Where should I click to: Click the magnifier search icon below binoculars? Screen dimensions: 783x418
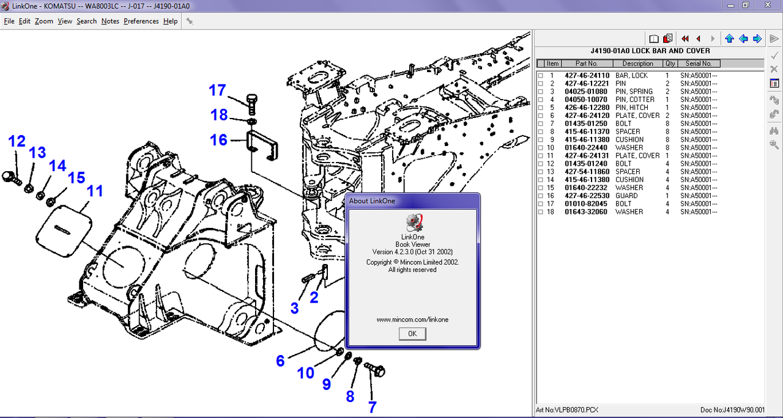point(774,145)
